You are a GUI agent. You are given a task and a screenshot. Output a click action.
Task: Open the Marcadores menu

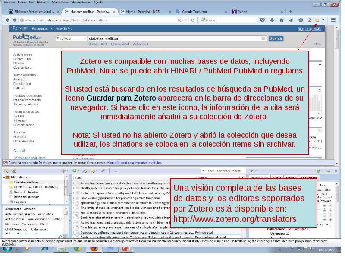click(x=60, y=3)
